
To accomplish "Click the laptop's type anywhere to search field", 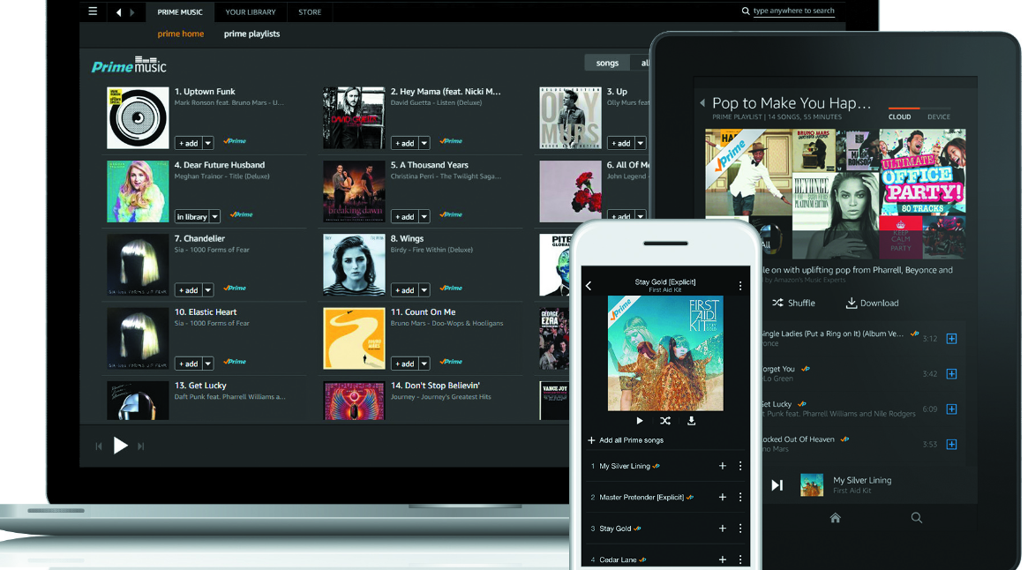I will [x=793, y=11].
